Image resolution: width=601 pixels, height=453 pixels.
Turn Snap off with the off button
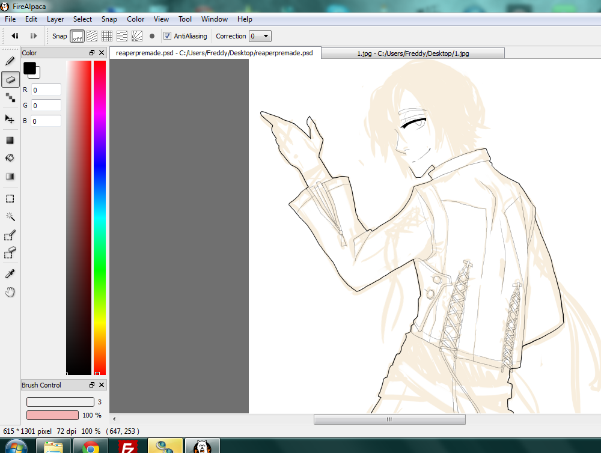tap(77, 36)
